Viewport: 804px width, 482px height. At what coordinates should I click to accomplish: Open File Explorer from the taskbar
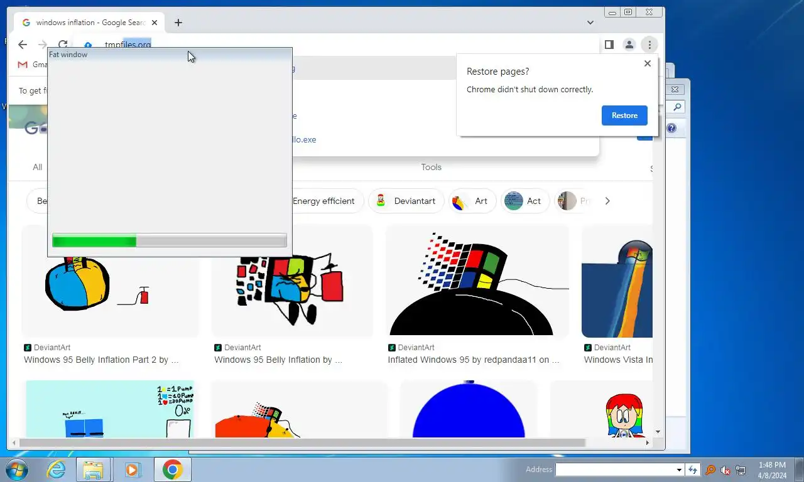tap(93, 469)
